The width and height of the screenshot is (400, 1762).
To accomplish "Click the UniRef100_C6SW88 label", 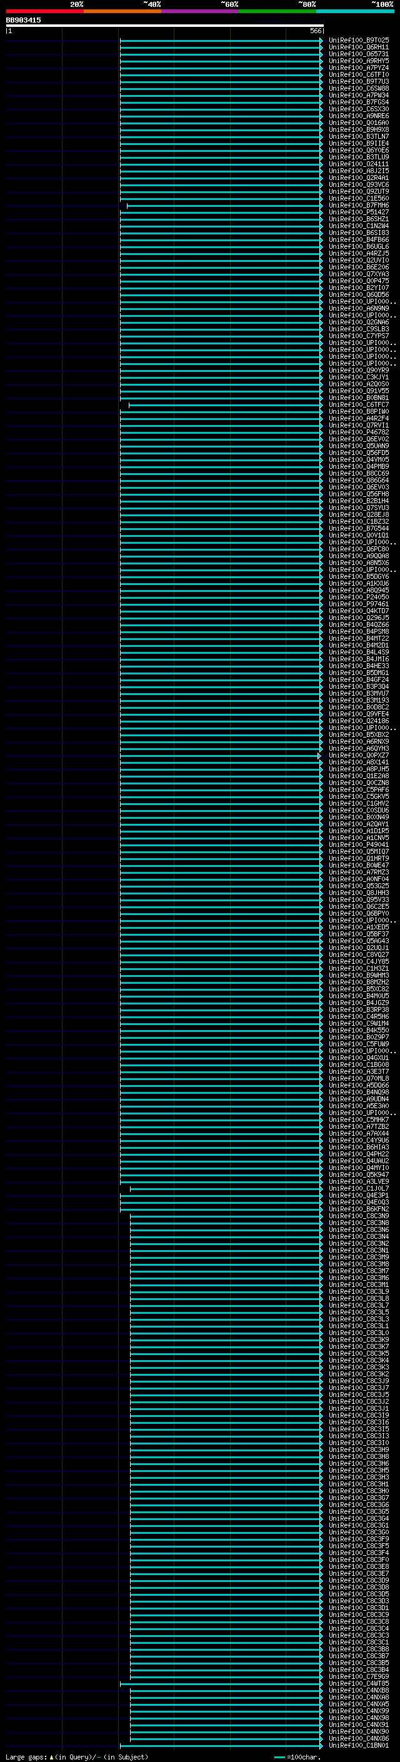I will coord(358,88).
